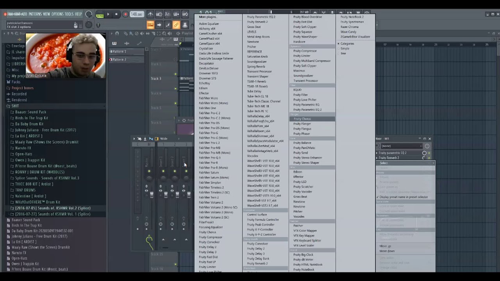Expand the Project bones folder
This screenshot has height=281, width=500.
click(x=23, y=88)
